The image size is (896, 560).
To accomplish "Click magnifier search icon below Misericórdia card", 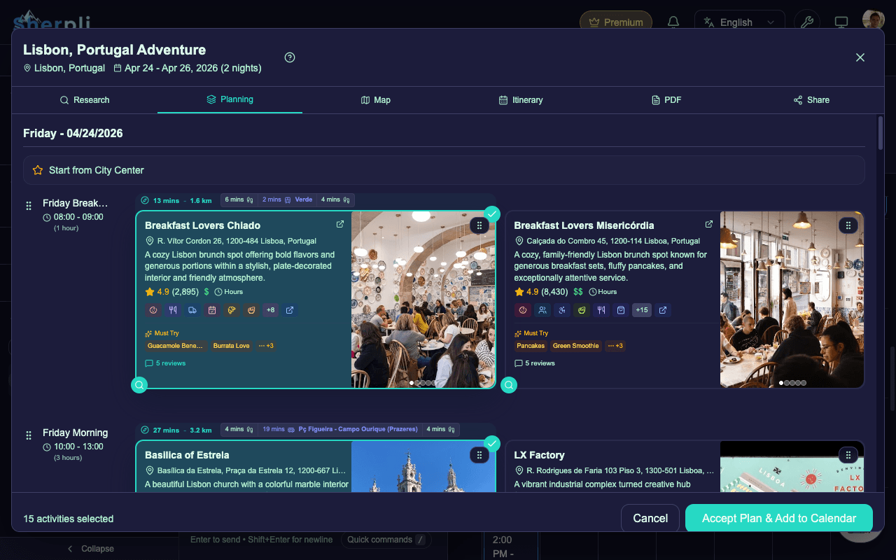I will (x=509, y=385).
